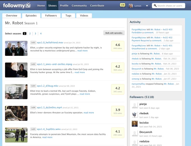Open the pietje name in Followers list
This screenshot has width=191, height=146.
point(143,104)
